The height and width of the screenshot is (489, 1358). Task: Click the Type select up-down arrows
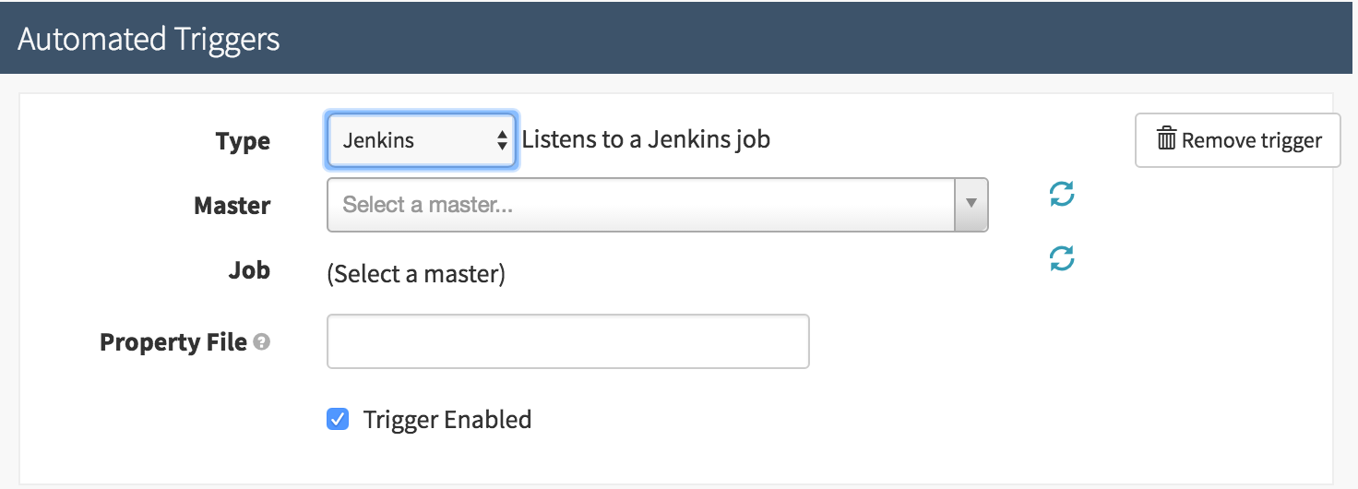pos(502,140)
